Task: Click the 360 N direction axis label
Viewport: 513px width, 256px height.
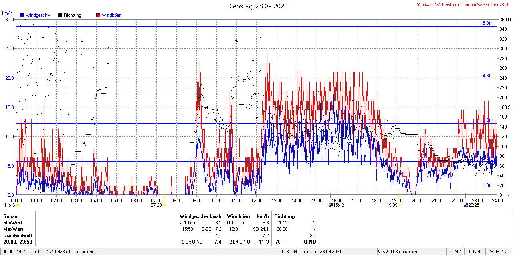Action: pyautogui.click(x=505, y=19)
